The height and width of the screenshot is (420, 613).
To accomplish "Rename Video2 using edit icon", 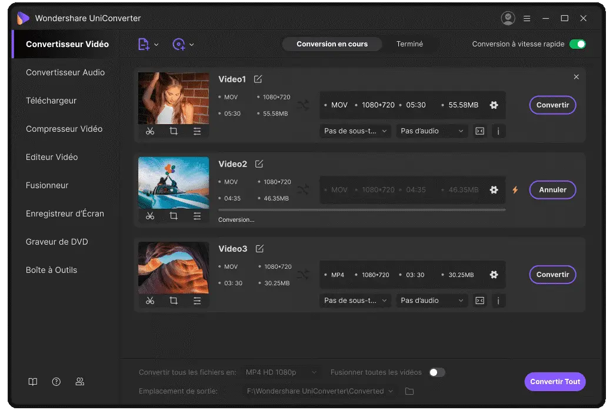I will [259, 164].
